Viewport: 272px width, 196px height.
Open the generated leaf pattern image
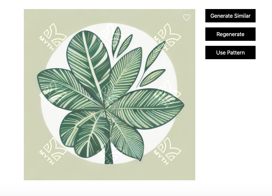(x=110, y=95)
